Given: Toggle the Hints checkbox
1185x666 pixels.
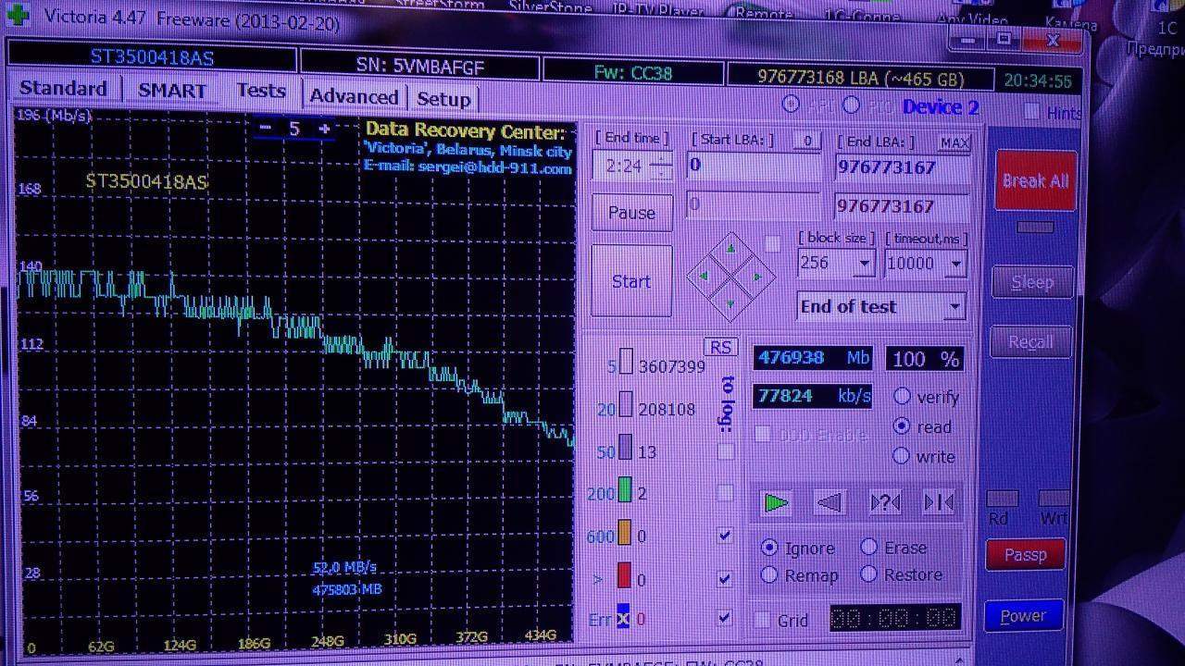Looking at the screenshot, I should (x=1032, y=112).
